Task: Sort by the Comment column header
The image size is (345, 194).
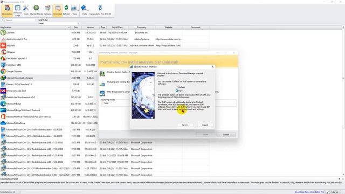Action: (x=196, y=27)
